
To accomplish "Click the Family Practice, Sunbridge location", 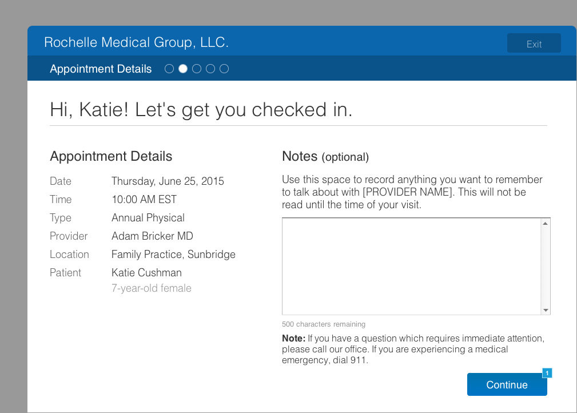I will pos(173,254).
